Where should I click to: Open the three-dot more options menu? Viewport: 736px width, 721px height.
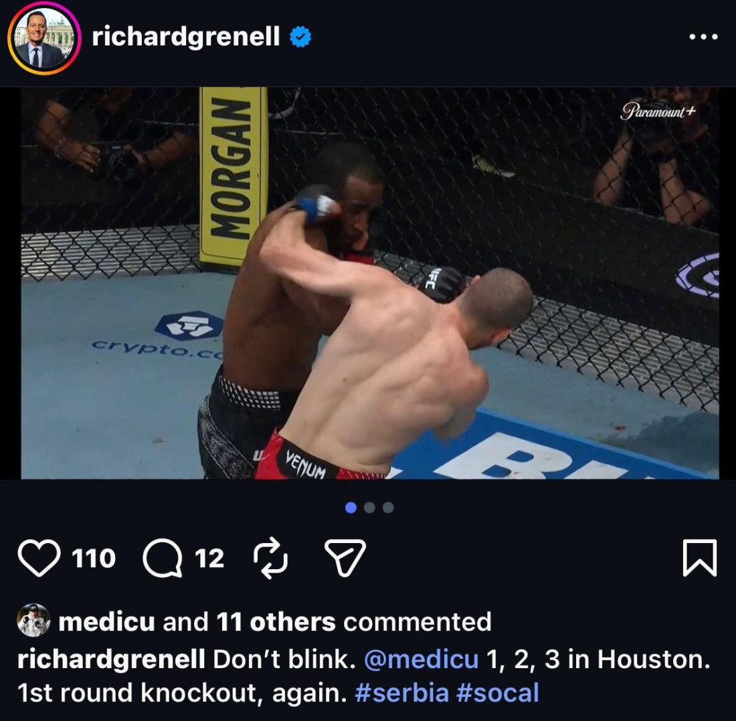(x=703, y=37)
